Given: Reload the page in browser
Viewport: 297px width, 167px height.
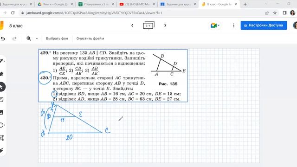Looking at the screenshot, I should [x=13, y=13].
